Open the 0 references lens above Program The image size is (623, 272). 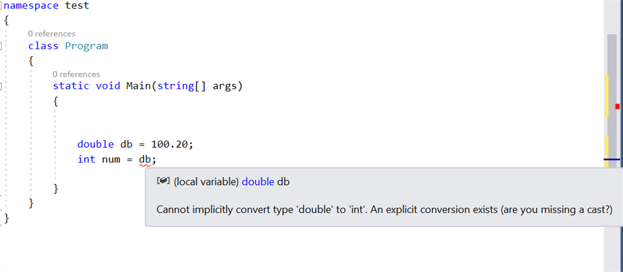coord(52,34)
